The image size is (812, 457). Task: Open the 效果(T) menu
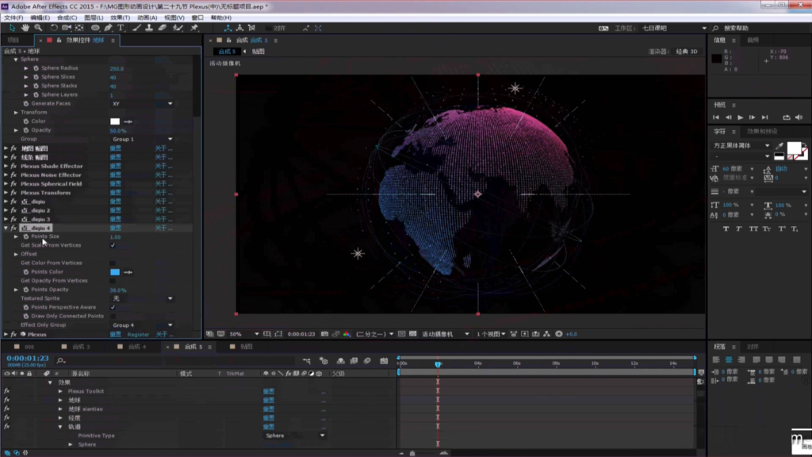tap(120, 17)
